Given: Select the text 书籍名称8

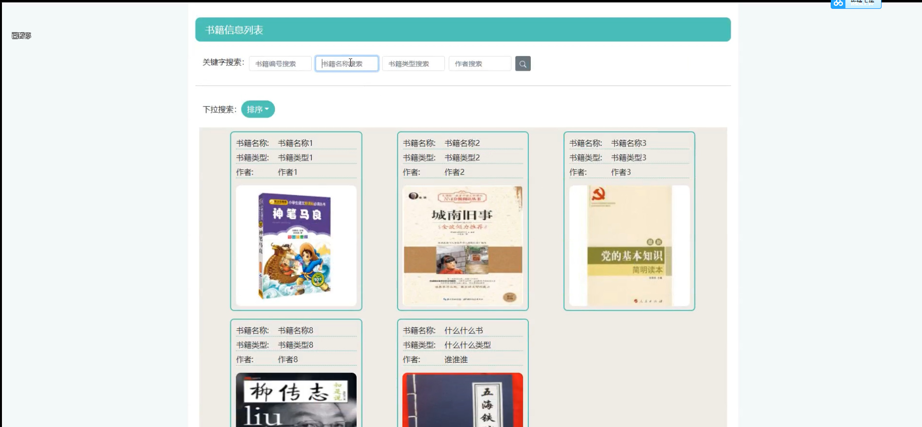Looking at the screenshot, I should click(296, 330).
